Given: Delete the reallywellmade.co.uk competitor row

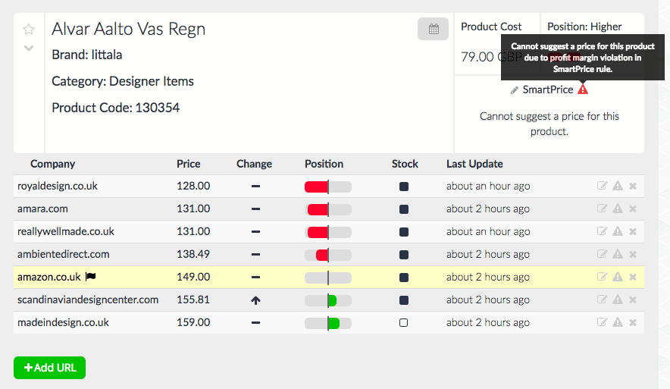Looking at the screenshot, I should 633,231.
